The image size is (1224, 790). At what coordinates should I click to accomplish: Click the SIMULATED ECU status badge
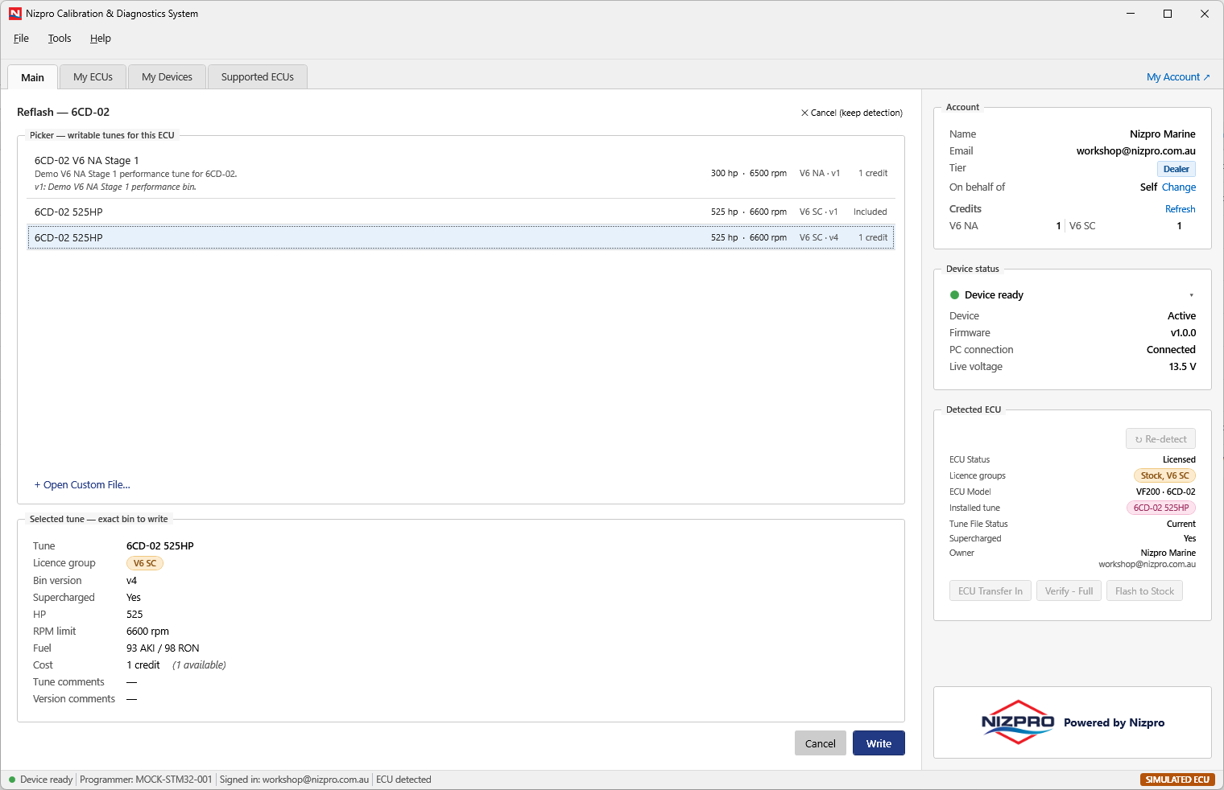click(x=1177, y=780)
